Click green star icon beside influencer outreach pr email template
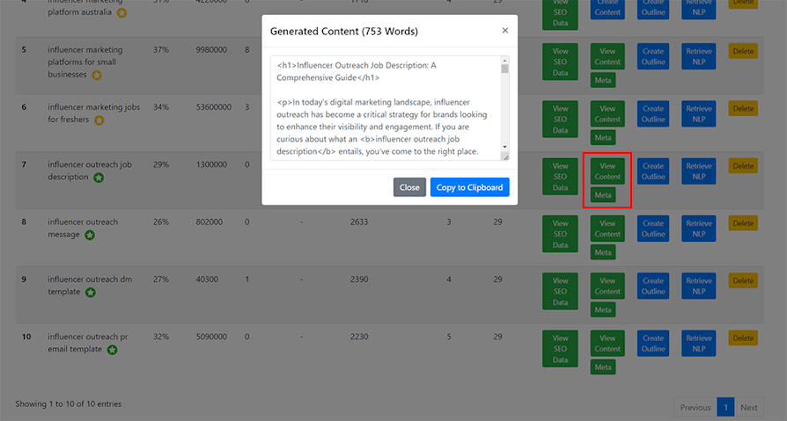The image size is (787, 421). (112, 350)
